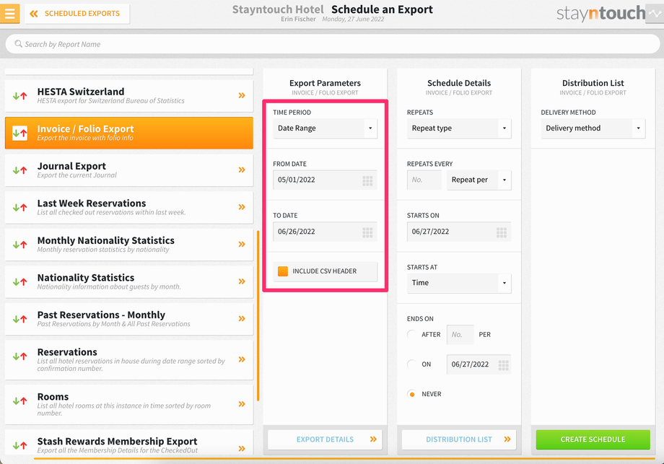Click Export Parameters panel title
Image resolution: width=664 pixels, height=464 pixels.
coord(325,83)
